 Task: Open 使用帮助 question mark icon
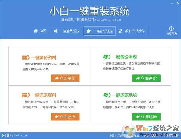click(171, 28)
